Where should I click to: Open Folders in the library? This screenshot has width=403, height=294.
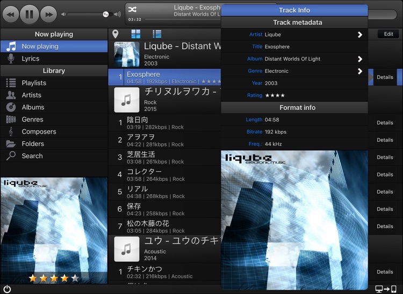pyautogui.click(x=54, y=144)
